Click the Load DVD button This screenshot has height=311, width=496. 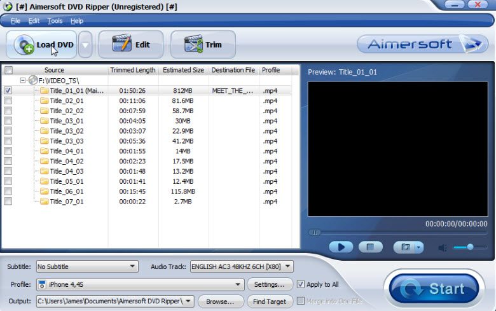coord(41,45)
